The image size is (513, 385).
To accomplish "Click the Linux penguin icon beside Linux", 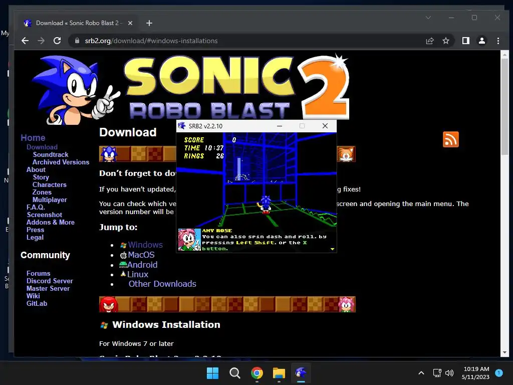I will click(x=123, y=274).
